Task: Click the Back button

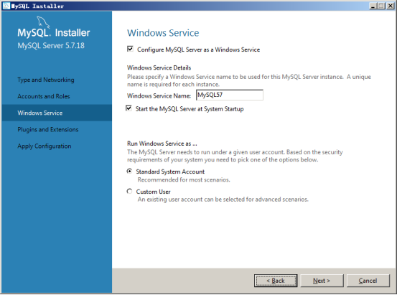Action: click(276, 281)
